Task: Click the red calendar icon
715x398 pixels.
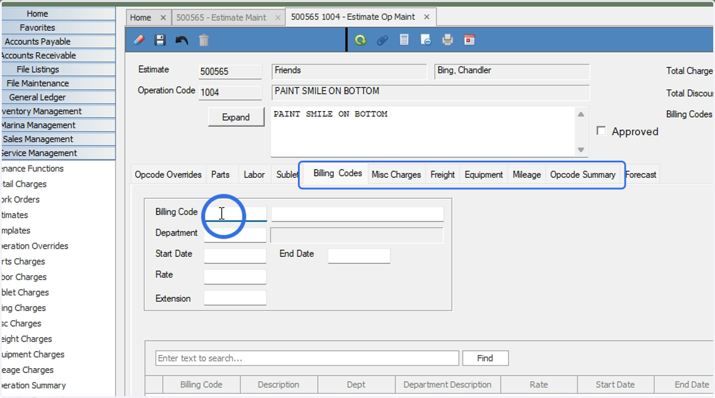Action: pyautogui.click(x=470, y=40)
